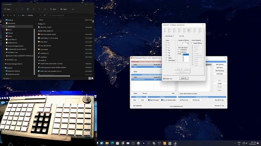Click the Share icon in Explorer toolbar

click(39, 9)
